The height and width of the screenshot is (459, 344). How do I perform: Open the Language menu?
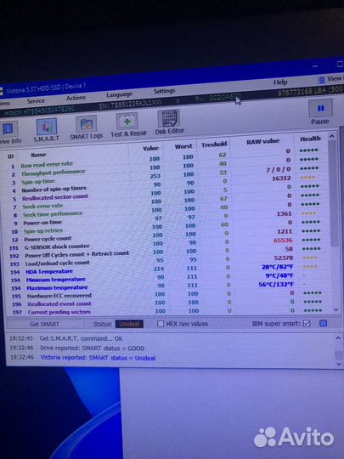click(119, 94)
